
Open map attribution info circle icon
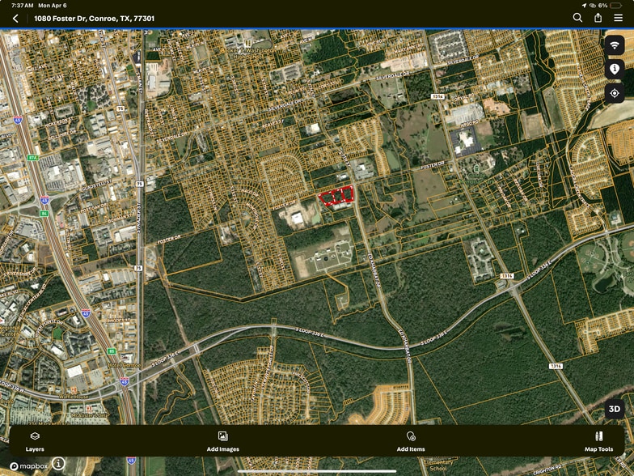[x=59, y=465]
